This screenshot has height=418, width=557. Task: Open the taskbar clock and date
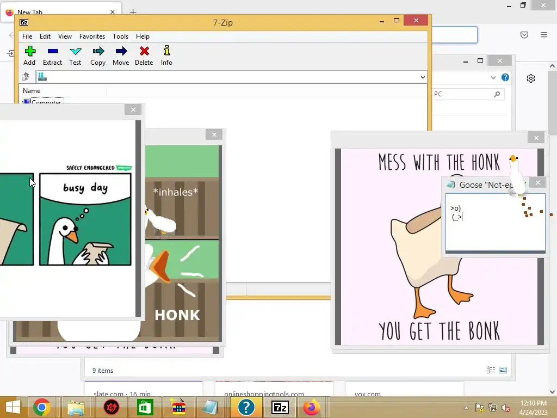point(533,408)
